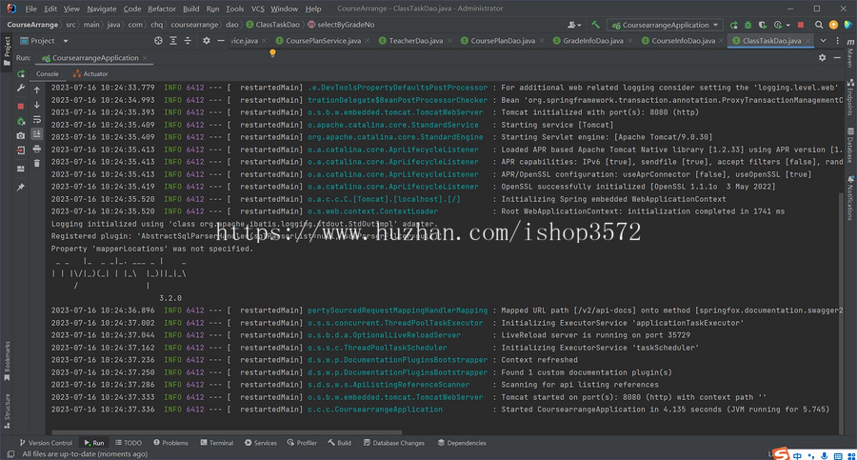Open the VCS menu
The image size is (857, 460).
(x=257, y=9)
